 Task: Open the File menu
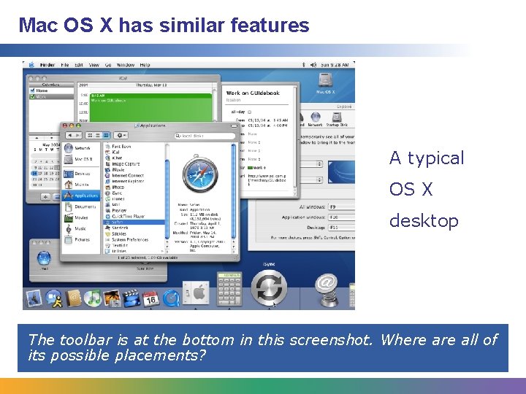coord(65,65)
